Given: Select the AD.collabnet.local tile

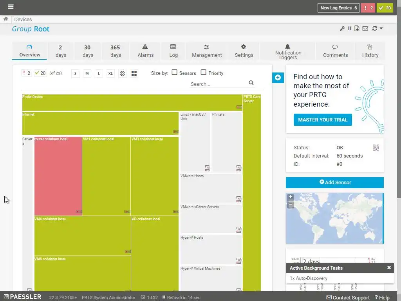Looking at the screenshot, I should click(155, 254).
